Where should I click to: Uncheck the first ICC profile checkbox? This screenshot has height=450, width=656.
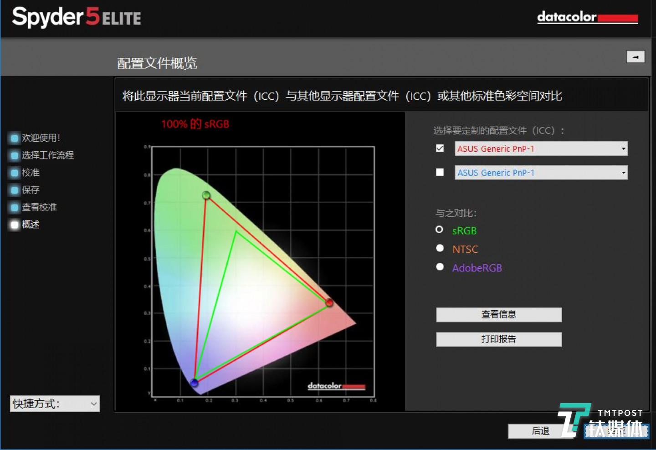tap(439, 148)
